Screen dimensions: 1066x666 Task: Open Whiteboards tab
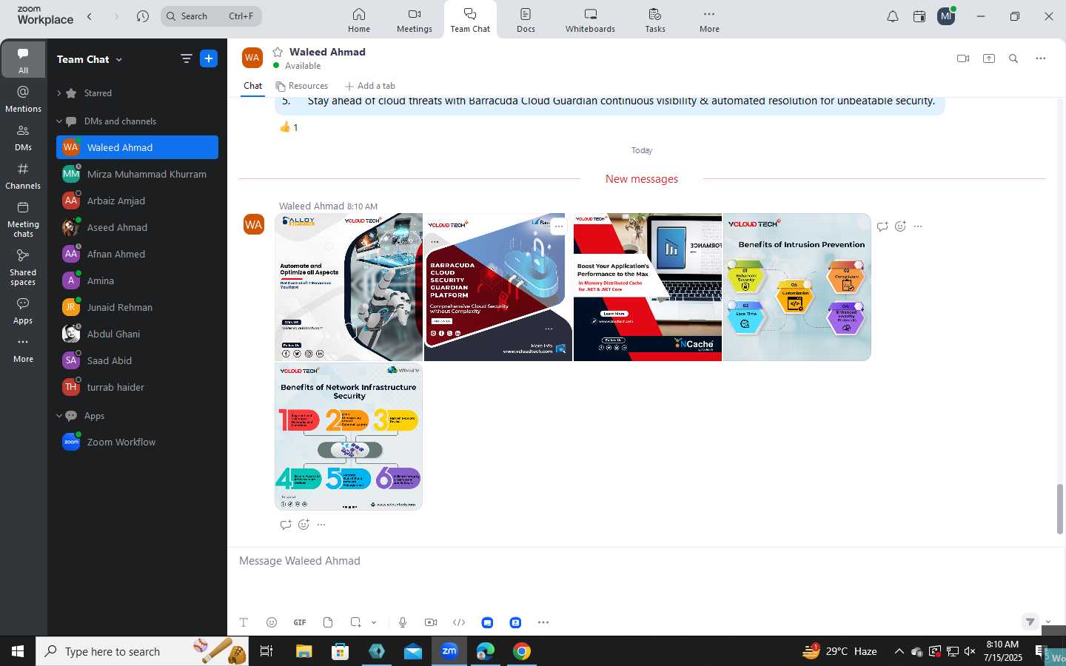(590, 20)
